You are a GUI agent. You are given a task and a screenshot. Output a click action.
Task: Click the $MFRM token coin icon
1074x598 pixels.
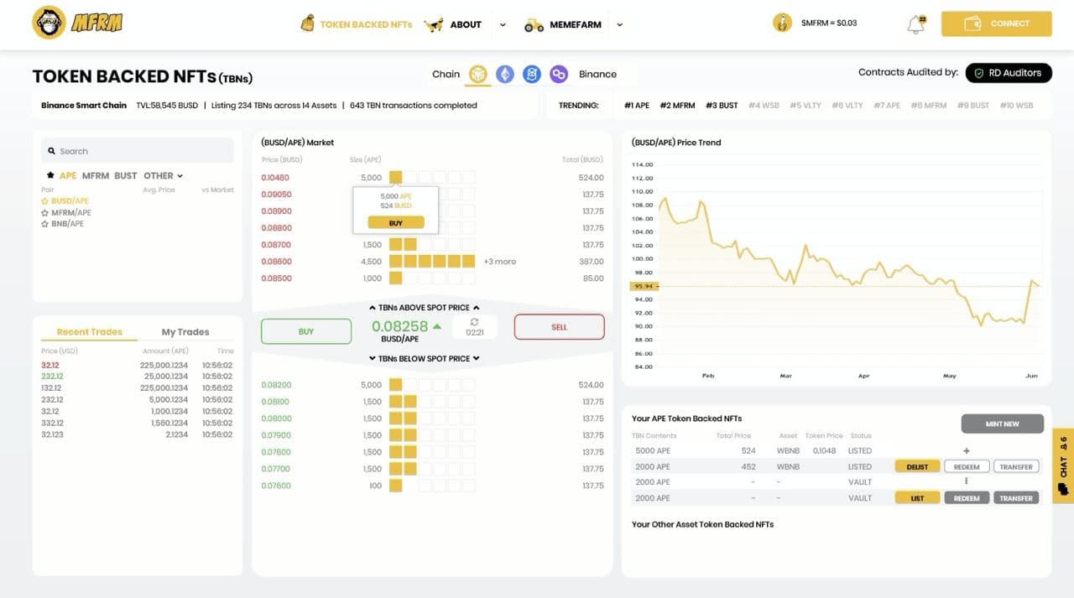(x=782, y=23)
